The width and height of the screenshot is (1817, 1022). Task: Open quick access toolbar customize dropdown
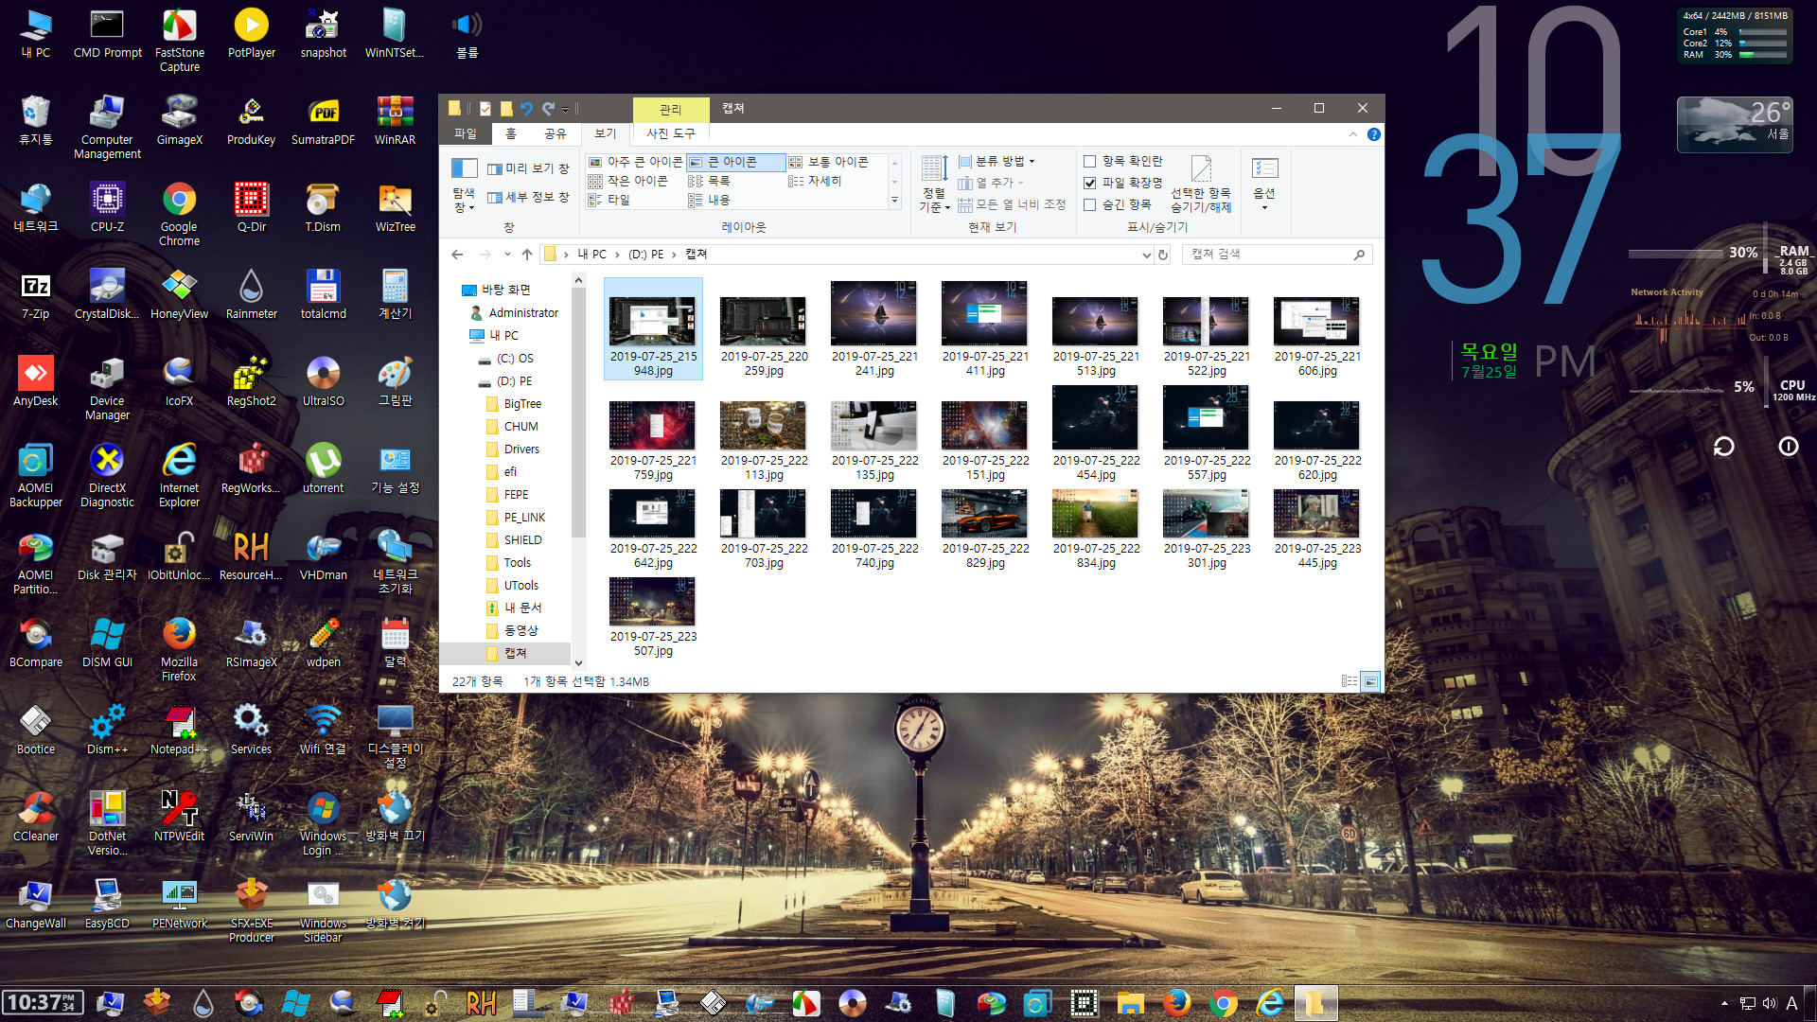pyautogui.click(x=565, y=109)
